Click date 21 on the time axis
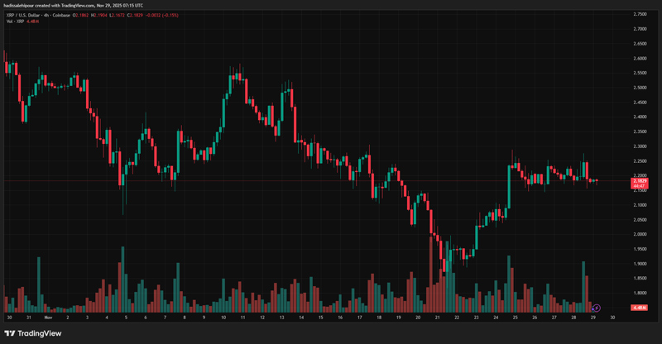This screenshot has height=344, width=662. pos(437,318)
